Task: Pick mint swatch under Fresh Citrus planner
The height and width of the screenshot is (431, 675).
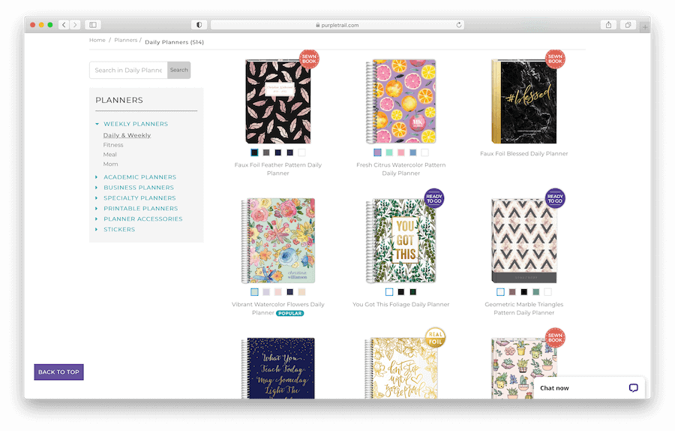Action: point(389,152)
